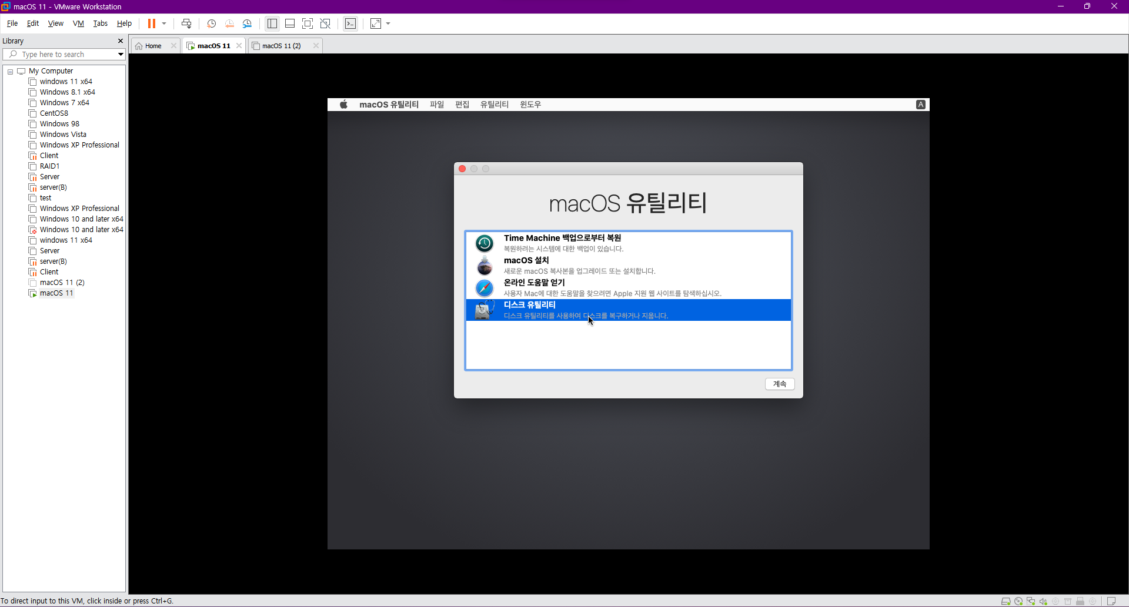Select Windows Vista in the library
Viewport: 1129px width, 607px height.
(63, 135)
